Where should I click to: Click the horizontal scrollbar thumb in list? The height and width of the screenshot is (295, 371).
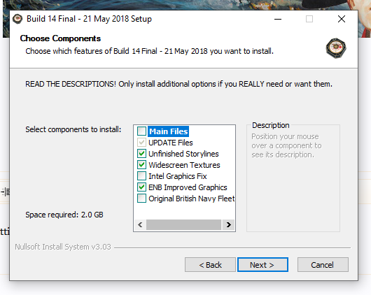click(183, 224)
